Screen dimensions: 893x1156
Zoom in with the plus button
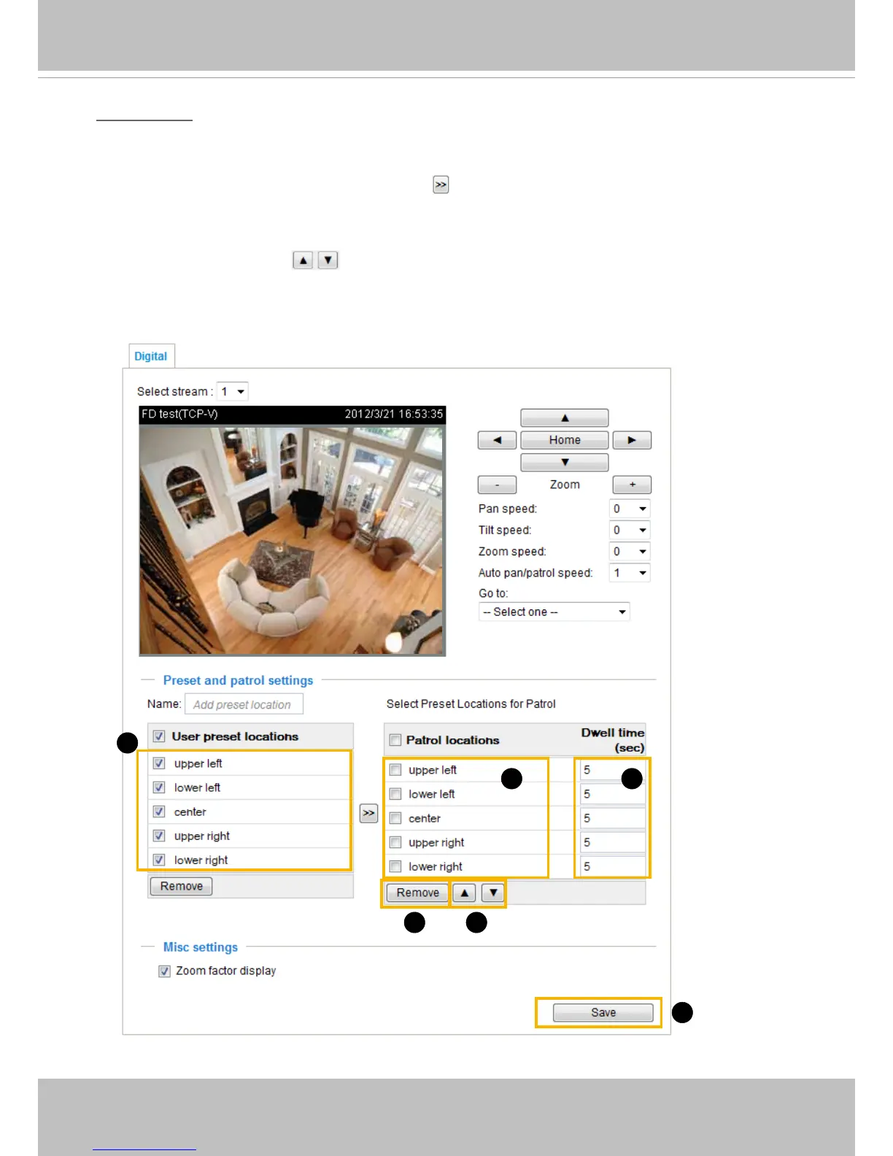632,485
